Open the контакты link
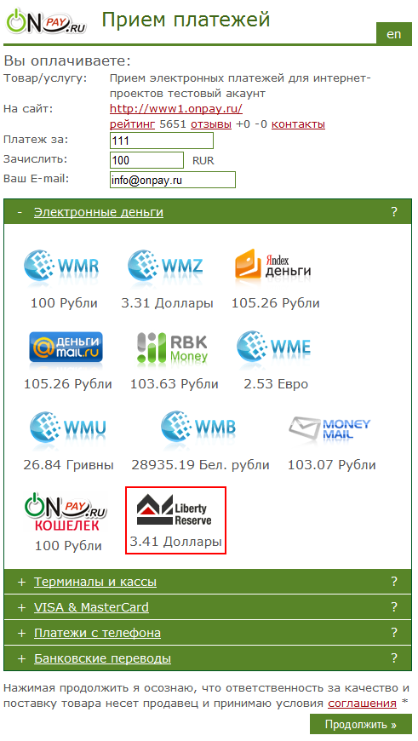418x741 pixels. click(298, 124)
